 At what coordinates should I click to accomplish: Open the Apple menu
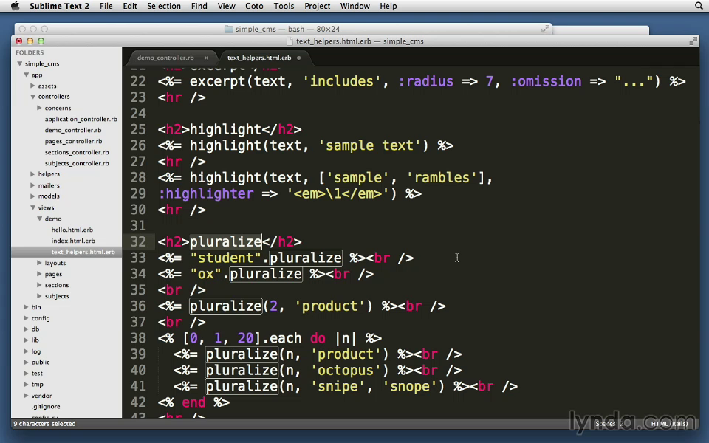pos(15,6)
